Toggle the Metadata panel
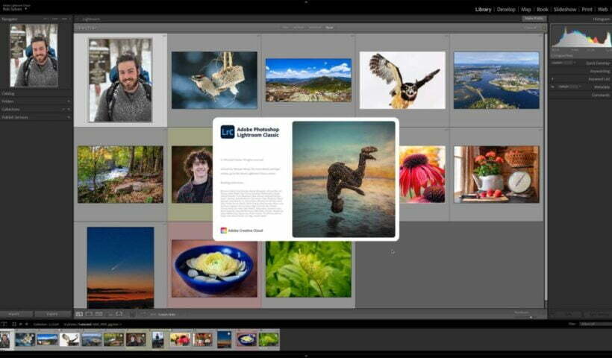612x358 pixels. pos(601,87)
